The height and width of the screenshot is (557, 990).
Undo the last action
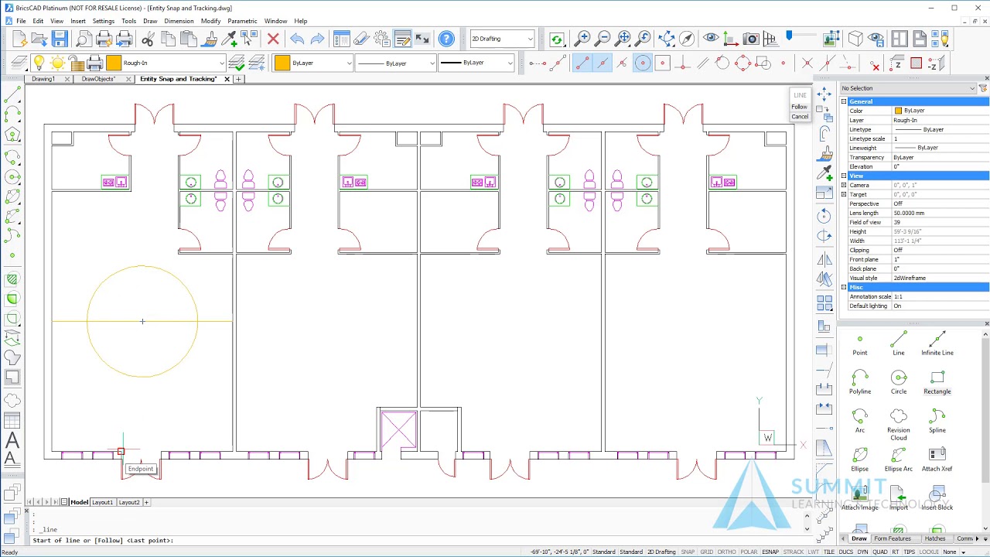click(x=297, y=39)
